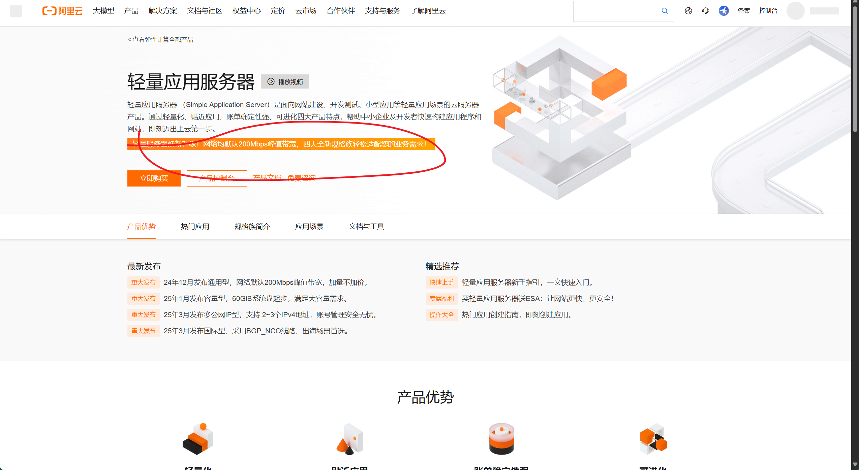The height and width of the screenshot is (470, 859).
Task: Expand the 解决方案 navigation menu
Action: point(162,11)
